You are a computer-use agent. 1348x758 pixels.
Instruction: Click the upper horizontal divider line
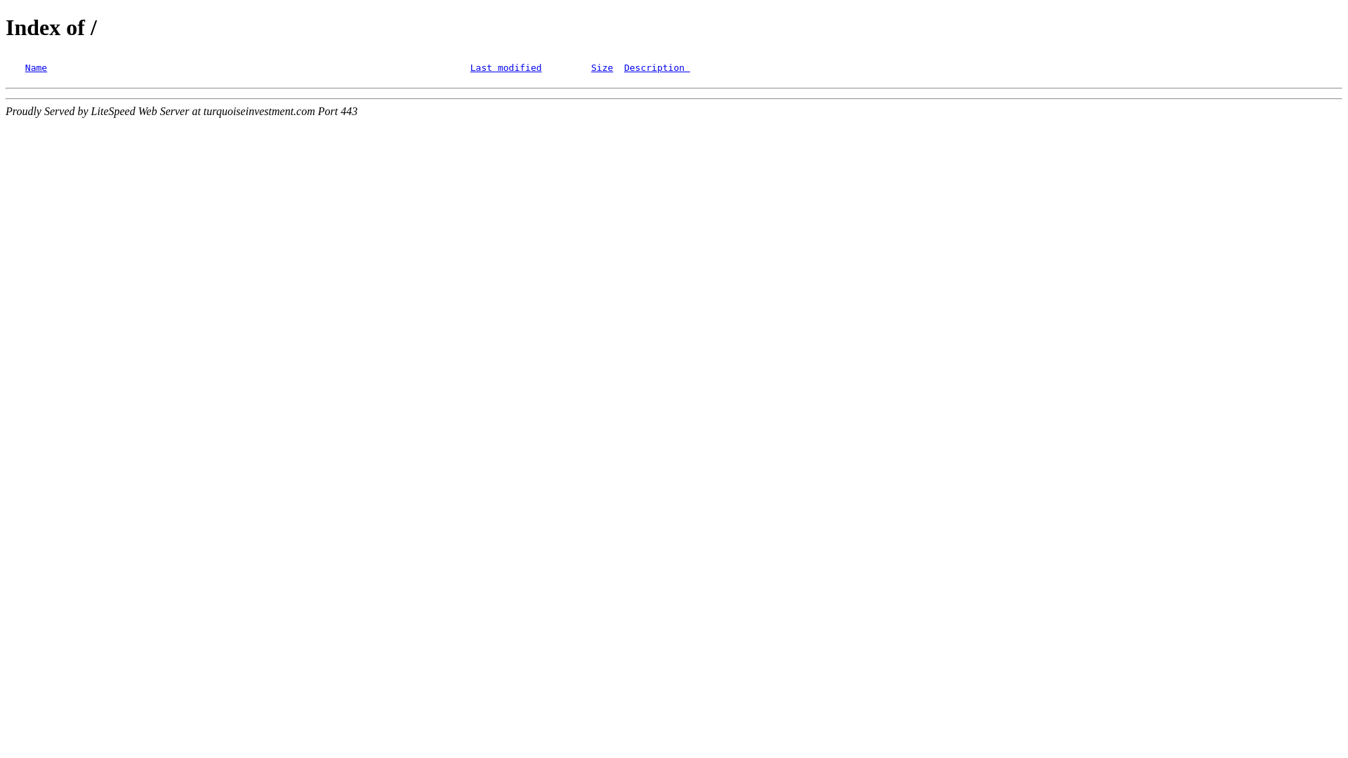674,88
